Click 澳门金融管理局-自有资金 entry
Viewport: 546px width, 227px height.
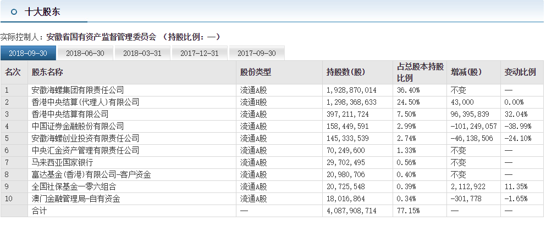point(76,198)
